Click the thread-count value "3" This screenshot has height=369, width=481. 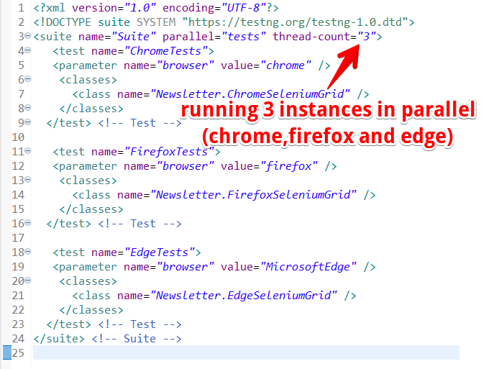(367, 37)
